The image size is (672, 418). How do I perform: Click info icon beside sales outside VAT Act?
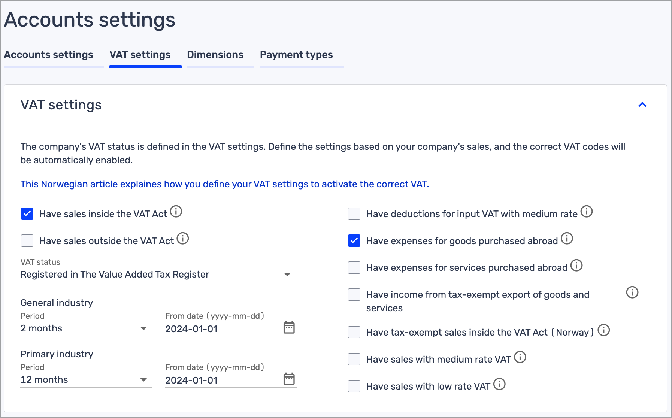[x=183, y=239]
